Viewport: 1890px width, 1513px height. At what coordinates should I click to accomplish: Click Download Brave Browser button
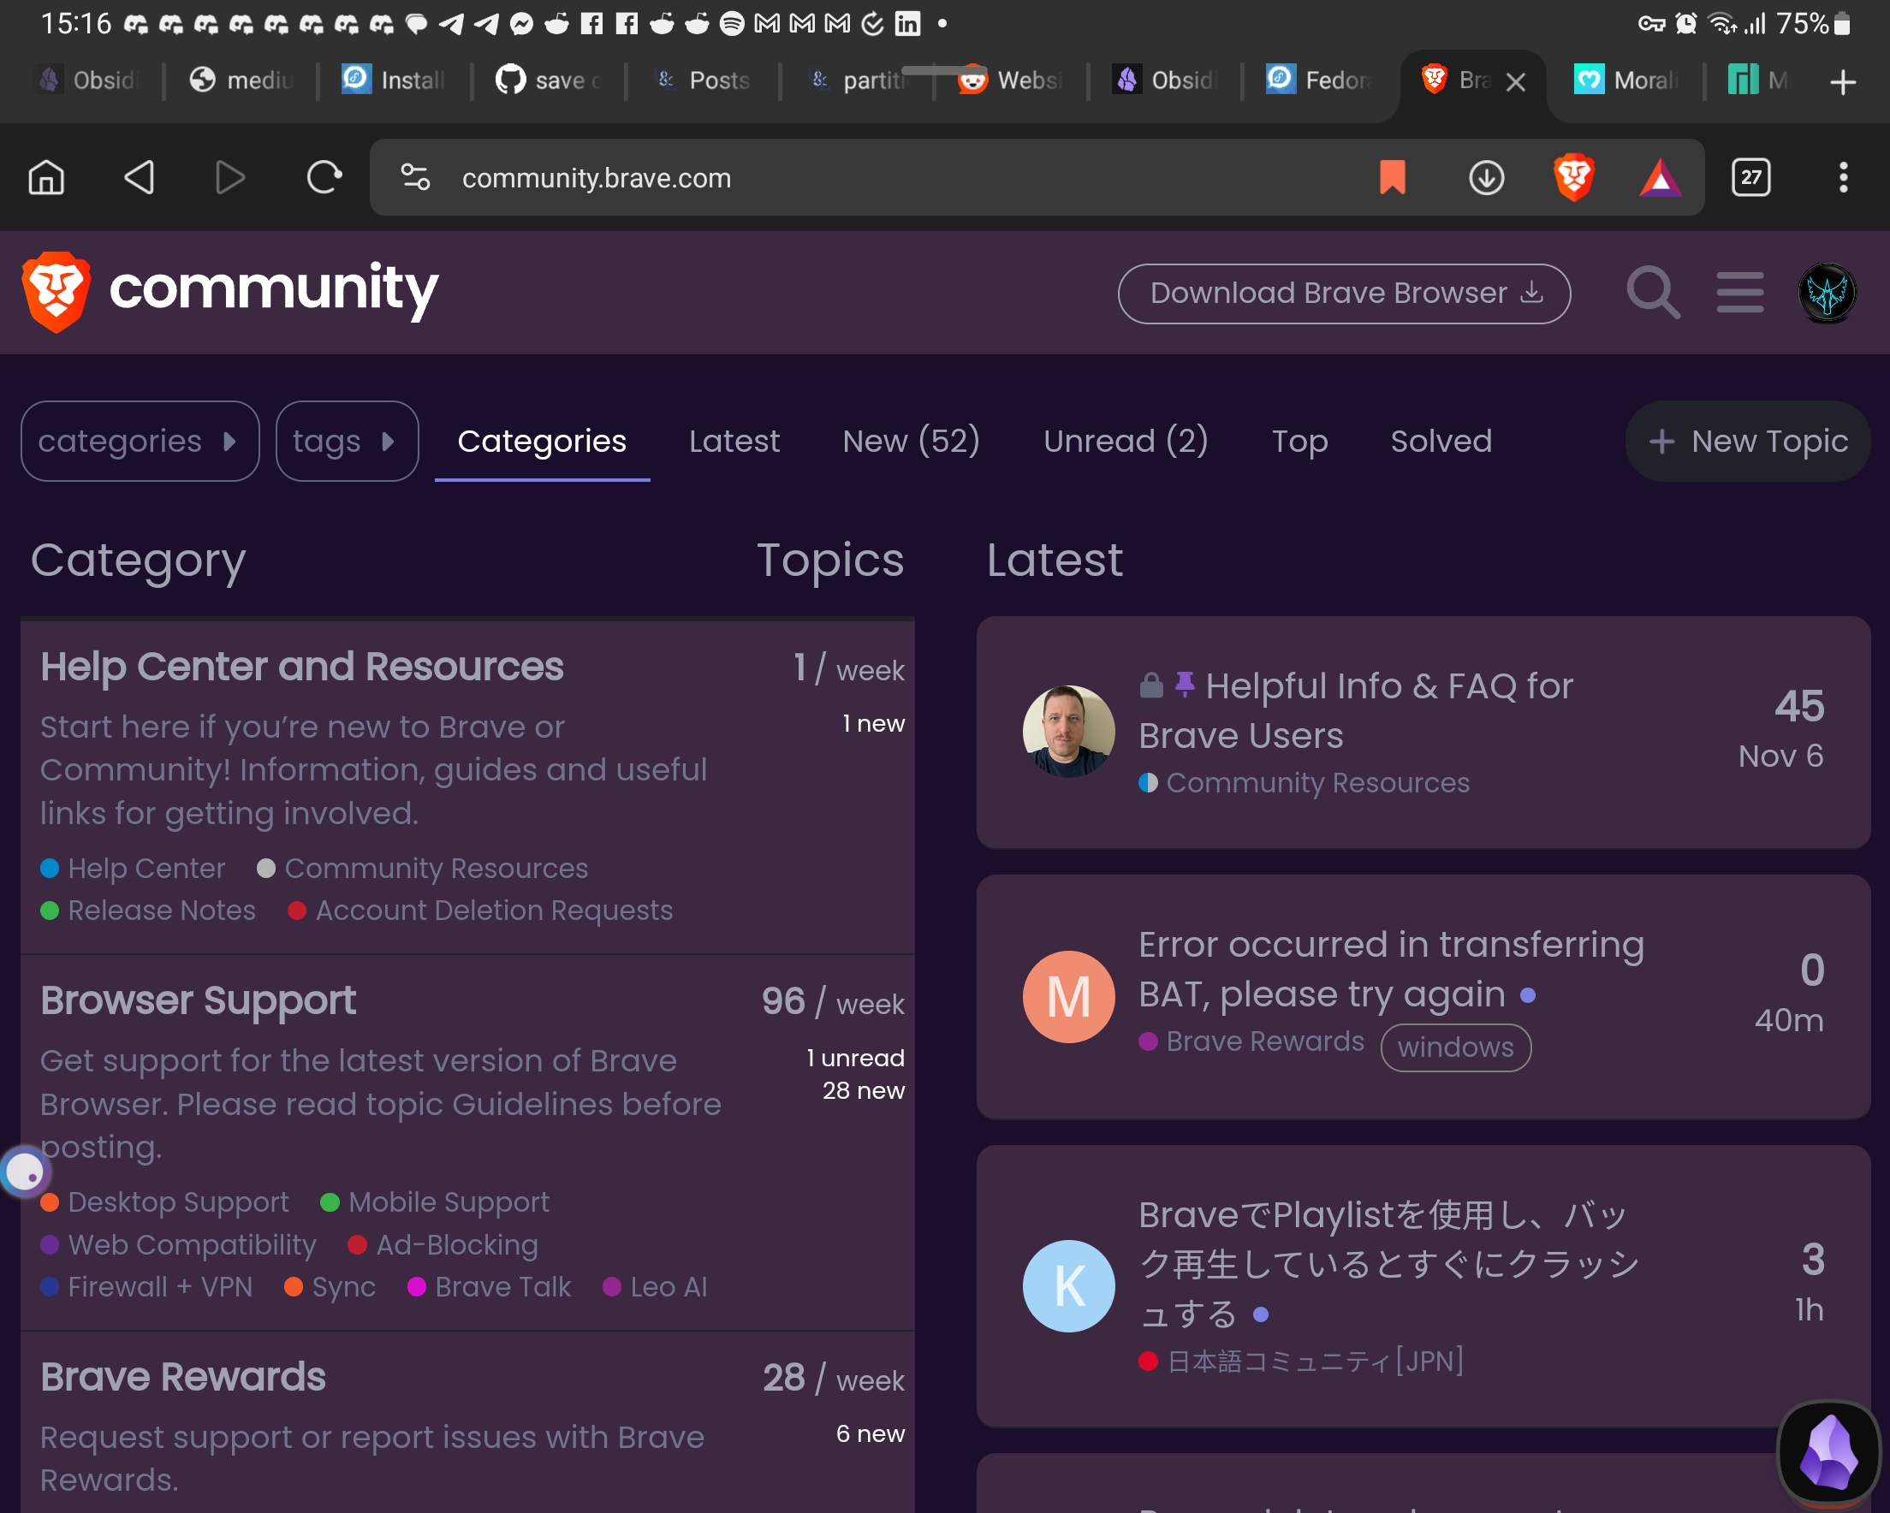tap(1344, 294)
